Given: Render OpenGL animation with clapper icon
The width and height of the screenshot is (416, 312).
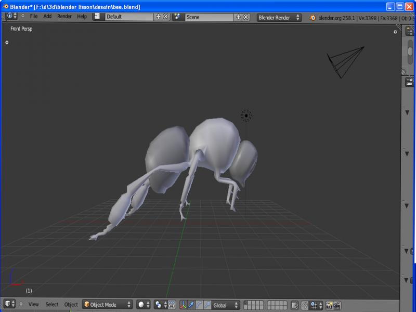Looking at the screenshot, I should click(337, 305).
